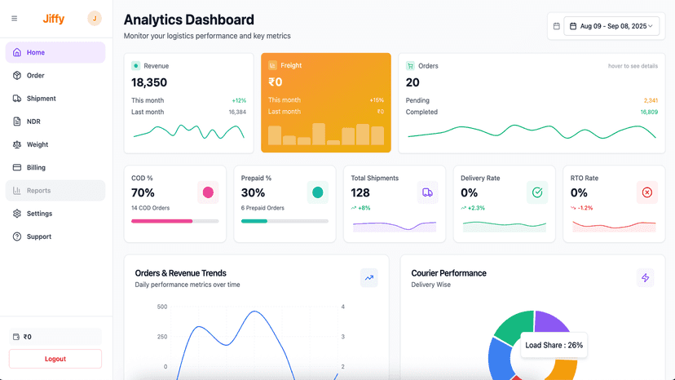Click the Shipment truck icon in sidebar

coord(17,99)
